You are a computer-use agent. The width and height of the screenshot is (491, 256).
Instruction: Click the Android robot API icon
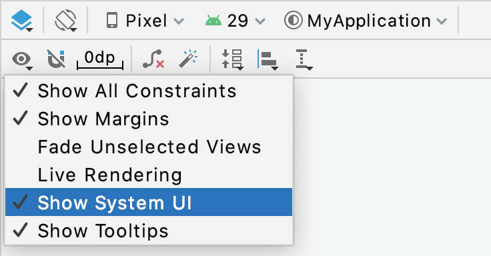(x=213, y=21)
